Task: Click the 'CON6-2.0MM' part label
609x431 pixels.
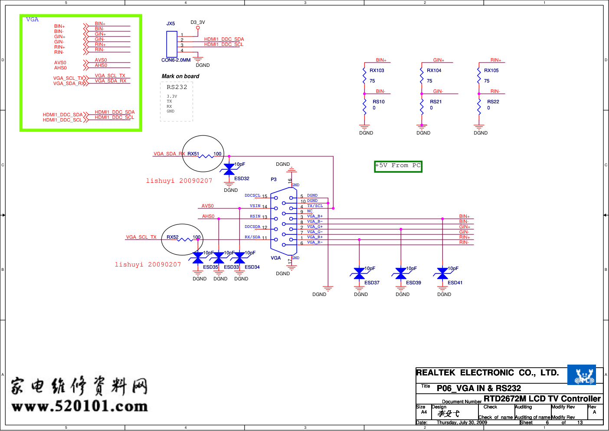Action: pyautogui.click(x=176, y=60)
